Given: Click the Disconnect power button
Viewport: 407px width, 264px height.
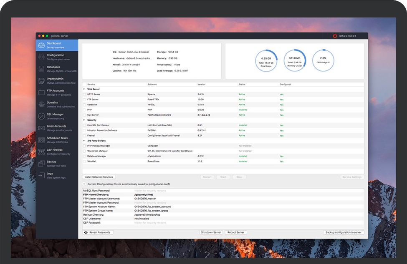Looking at the screenshot, I should click(x=335, y=36).
